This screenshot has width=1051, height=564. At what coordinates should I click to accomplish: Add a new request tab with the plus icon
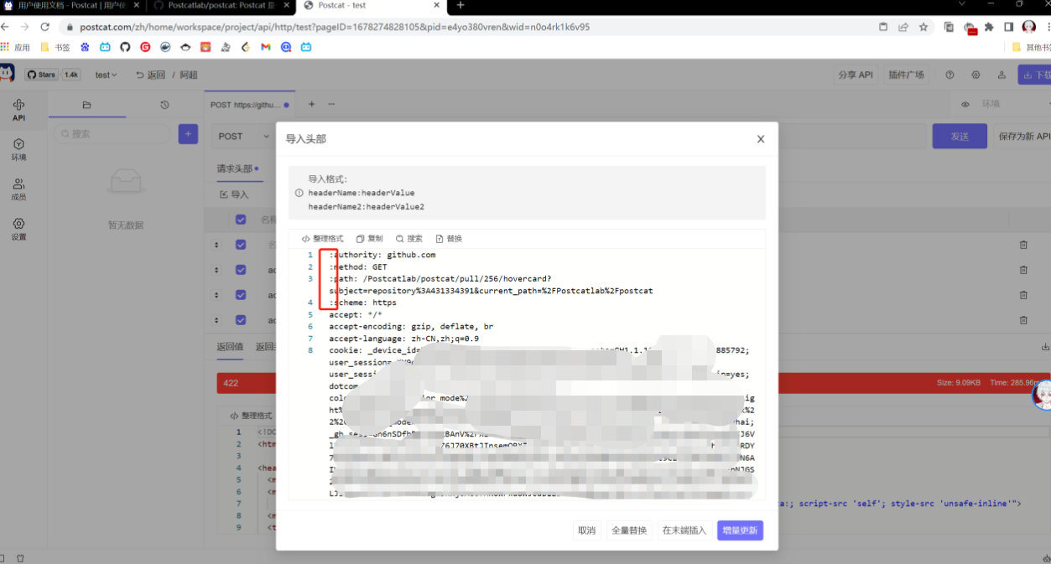click(311, 105)
